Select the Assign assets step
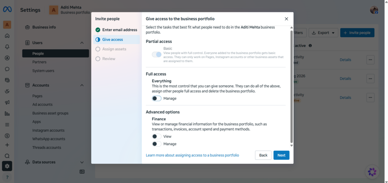This screenshot has width=388, height=183. (116, 49)
